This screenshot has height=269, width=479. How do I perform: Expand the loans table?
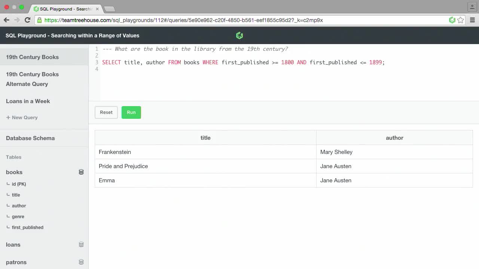click(x=13, y=245)
